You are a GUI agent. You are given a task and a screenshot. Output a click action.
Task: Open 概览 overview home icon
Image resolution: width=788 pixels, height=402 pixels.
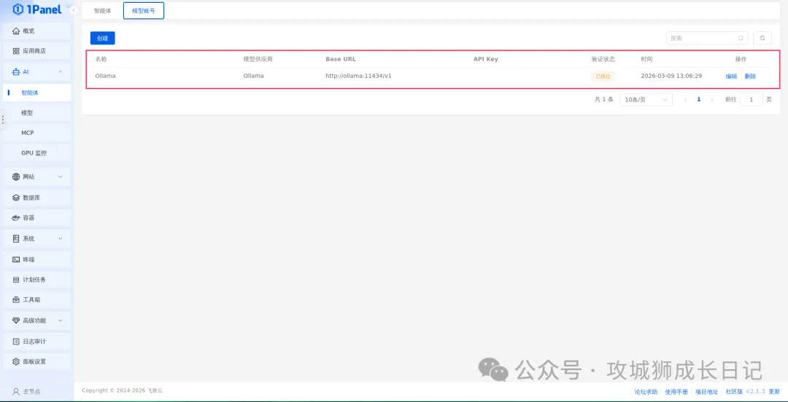[x=16, y=31]
